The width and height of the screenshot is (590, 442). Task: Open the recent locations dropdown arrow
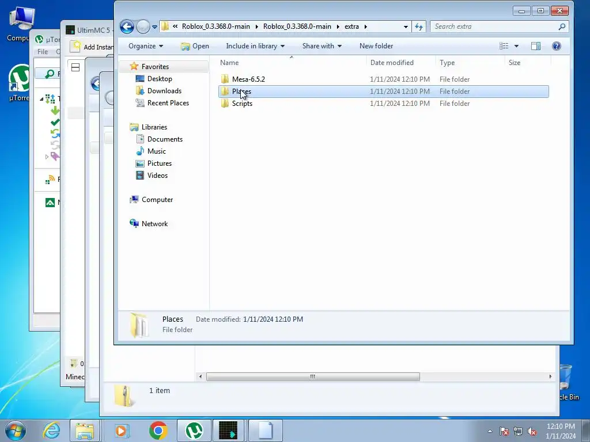coord(154,27)
